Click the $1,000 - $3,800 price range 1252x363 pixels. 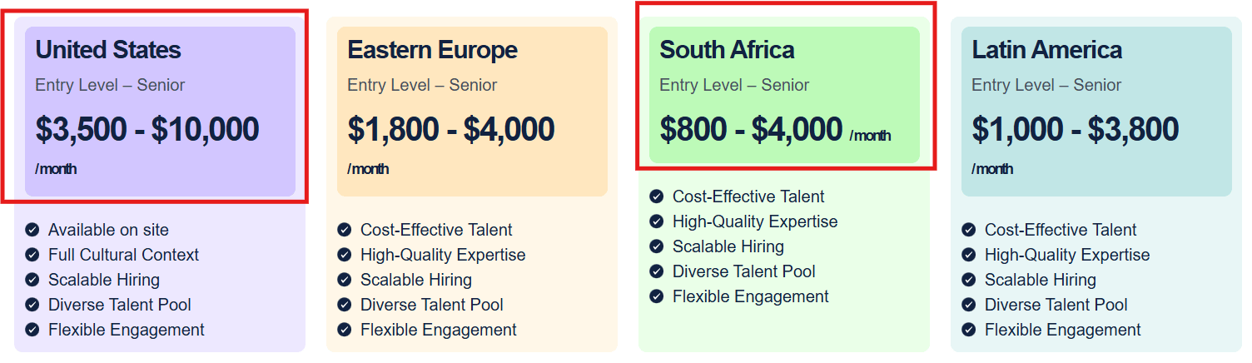coord(1075,130)
